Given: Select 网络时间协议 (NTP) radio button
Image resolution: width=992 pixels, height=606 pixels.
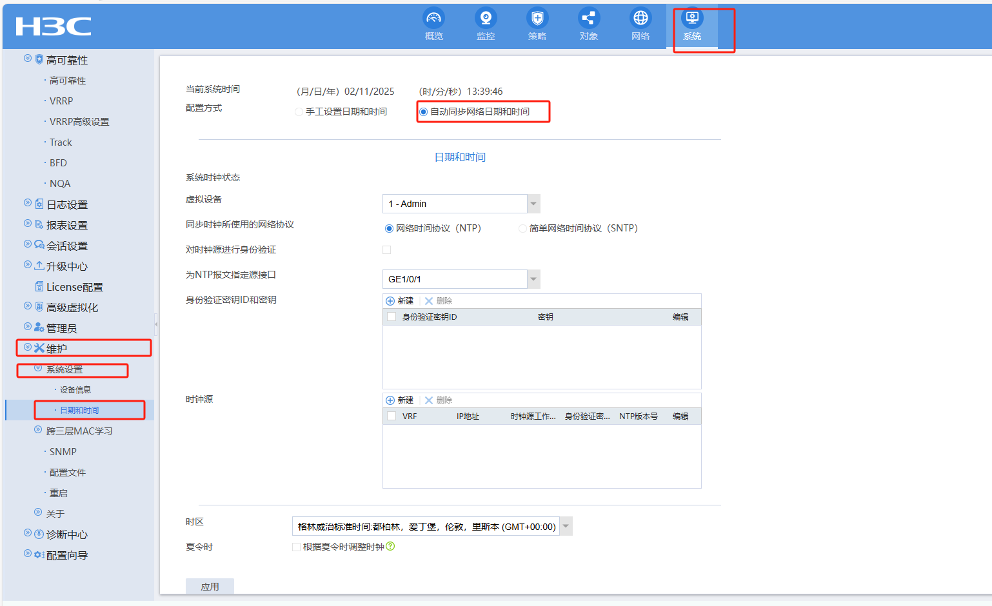Looking at the screenshot, I should tap(389, 229).
